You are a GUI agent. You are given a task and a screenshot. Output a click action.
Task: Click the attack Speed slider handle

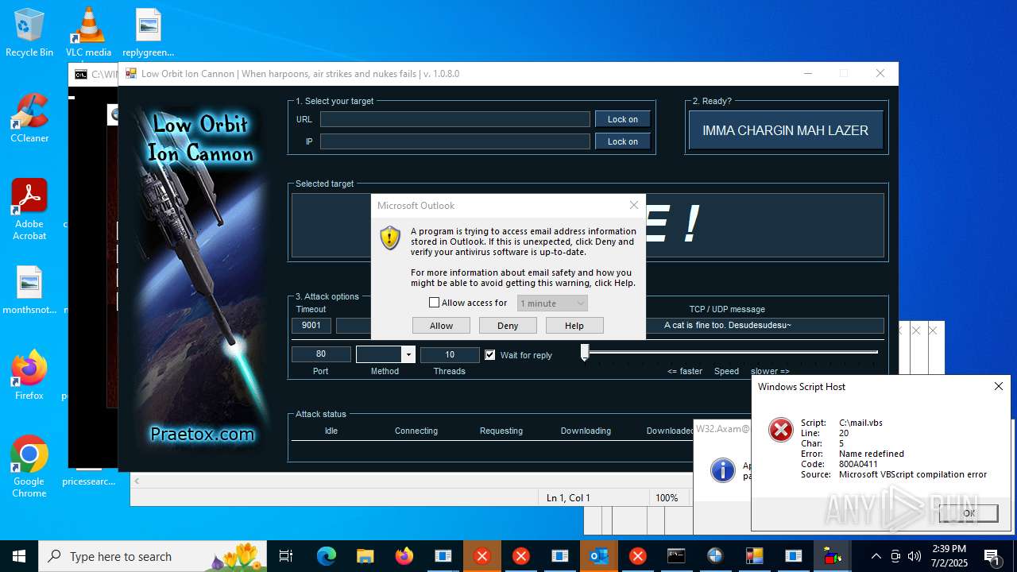coord(585,352)
